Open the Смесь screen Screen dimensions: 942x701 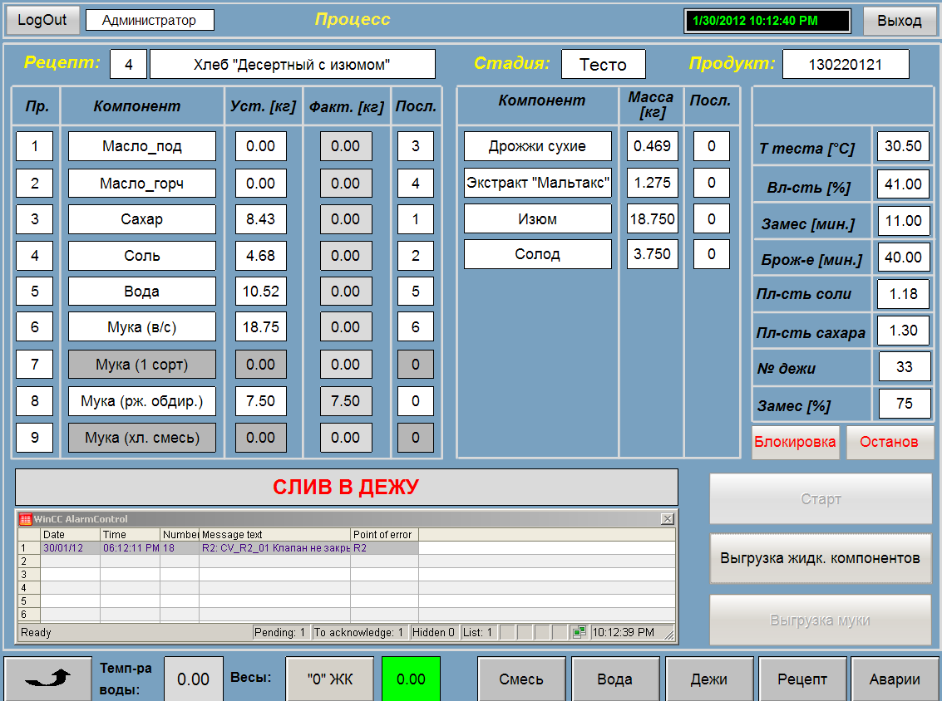tap(521, 679)
